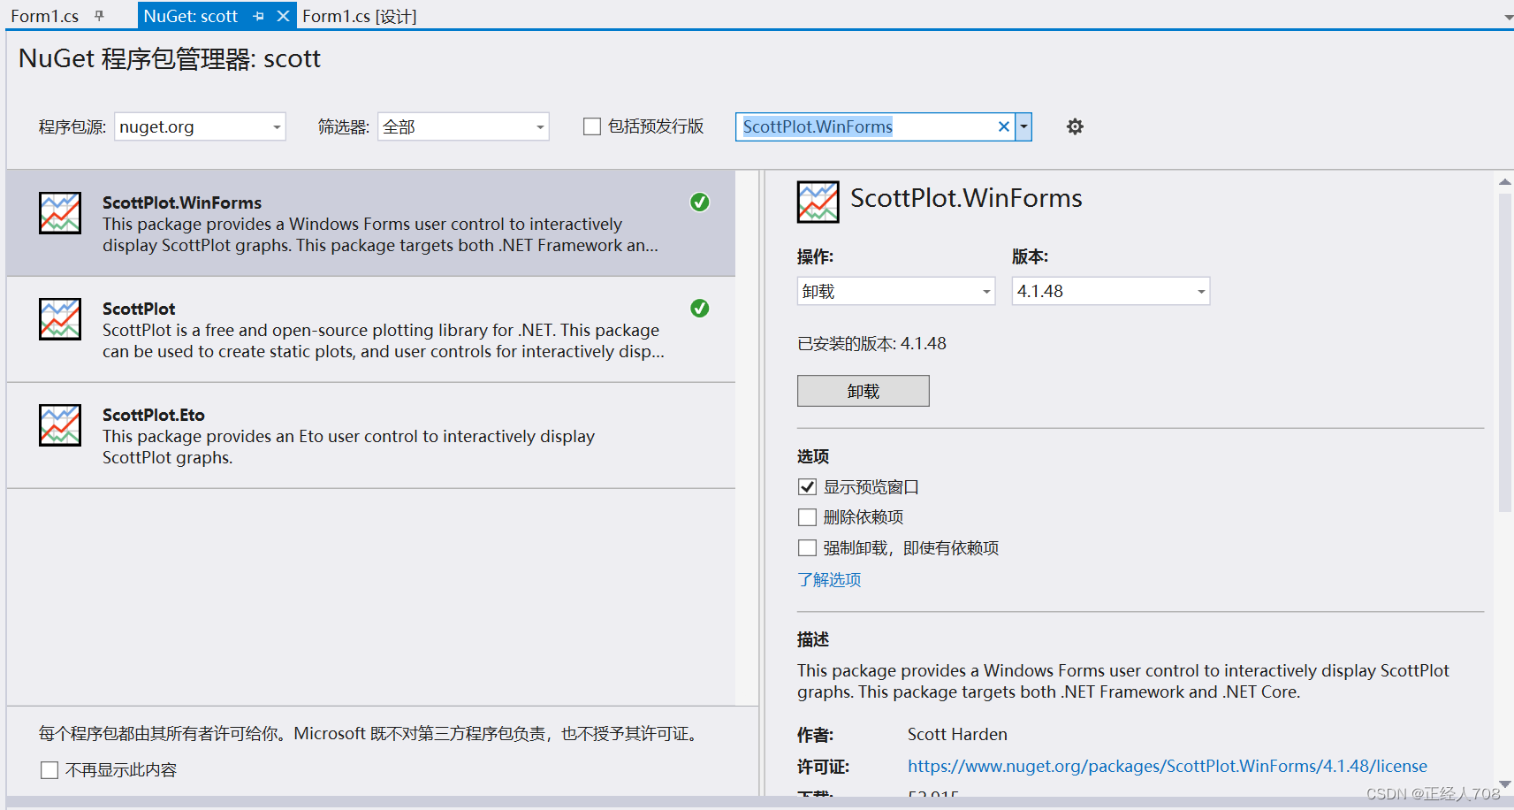
Task: Pin the Form1.cs tab
Action: coord(99,16)
